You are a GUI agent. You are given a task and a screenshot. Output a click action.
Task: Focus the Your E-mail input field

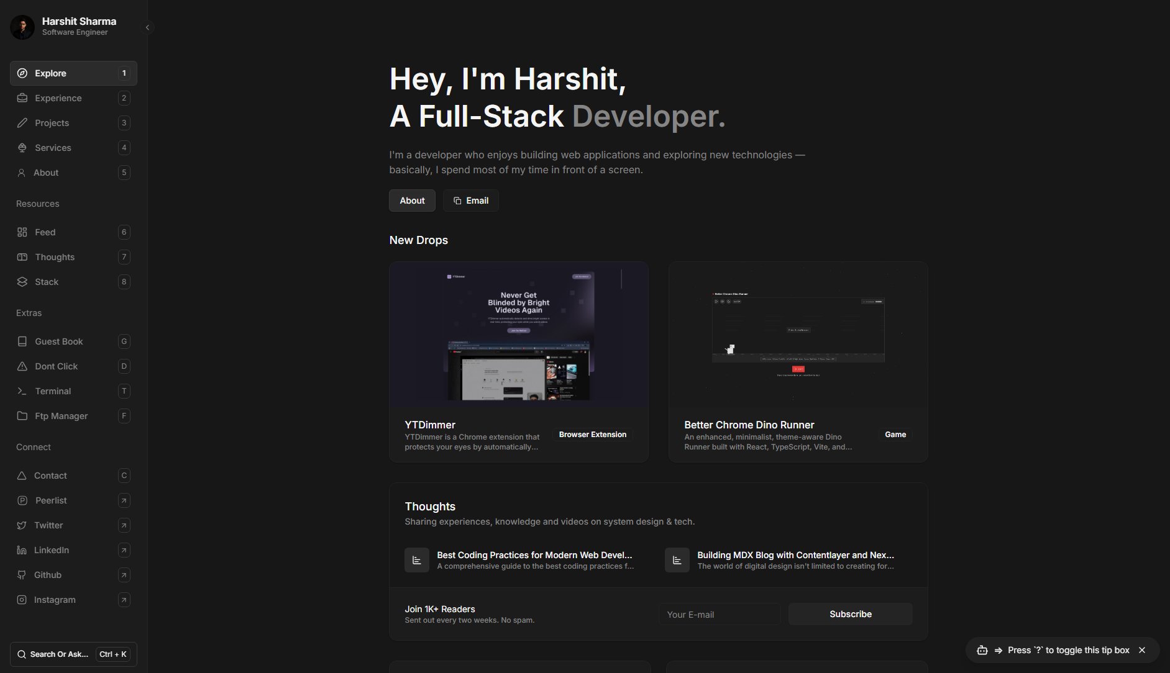719,614
